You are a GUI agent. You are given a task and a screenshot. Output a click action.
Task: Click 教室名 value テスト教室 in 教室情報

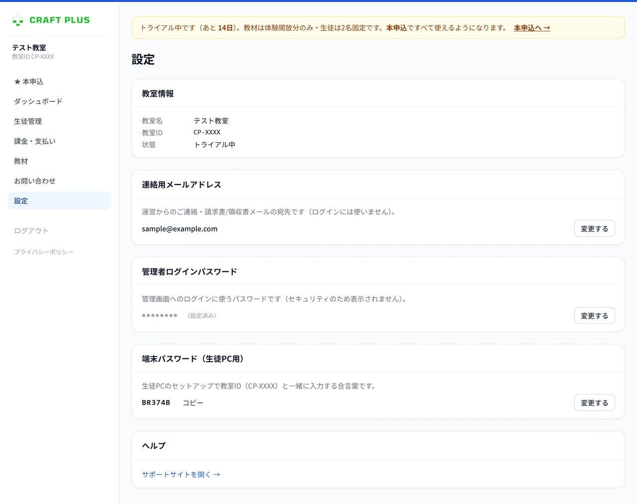[211, 121]
